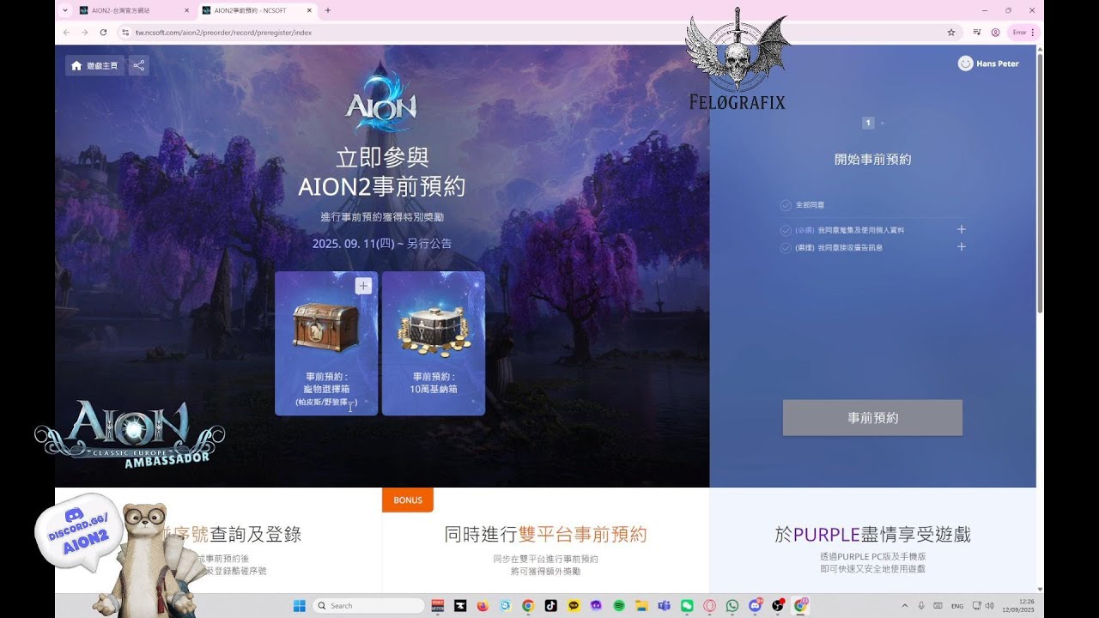
Task: Open File Explorer from the taskbar
Action: (641, 606)
